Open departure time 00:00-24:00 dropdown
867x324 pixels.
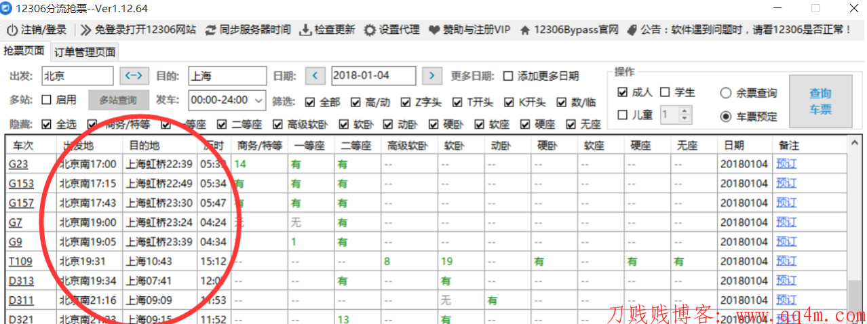coord(227,100)
